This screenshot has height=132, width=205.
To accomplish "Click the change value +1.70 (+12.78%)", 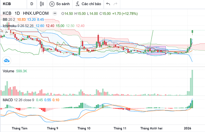I will pyautogui.click(x=125, y=14).
